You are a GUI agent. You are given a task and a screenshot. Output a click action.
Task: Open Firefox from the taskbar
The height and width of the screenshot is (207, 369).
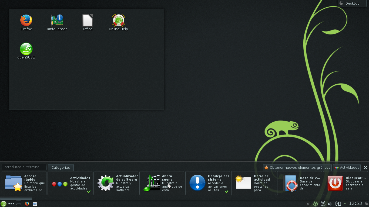pyautogui.click(x=26, y=204)
